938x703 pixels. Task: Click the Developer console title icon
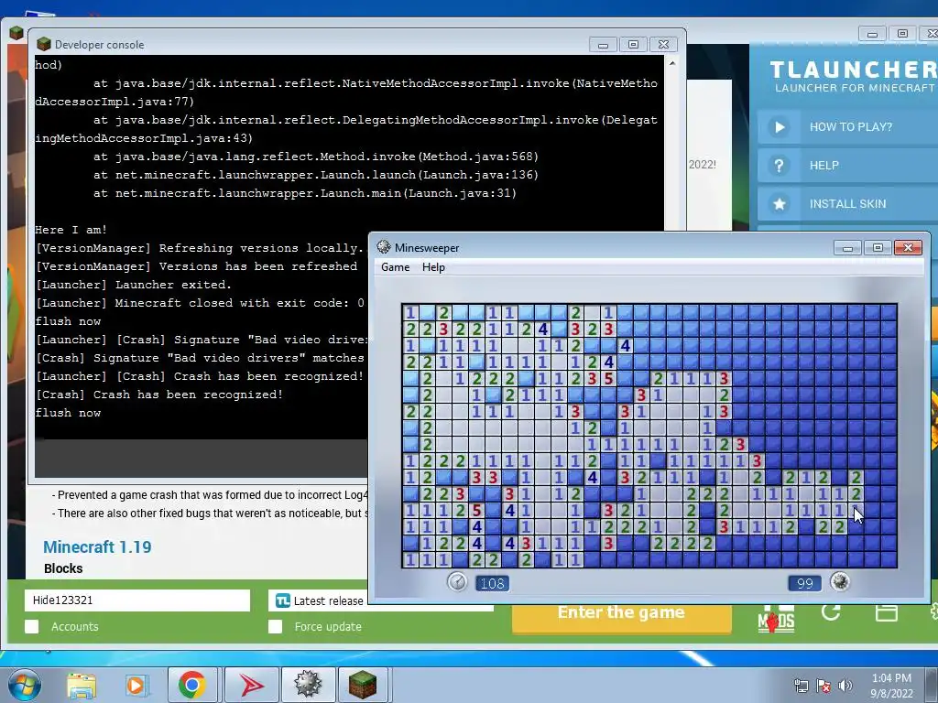coord(44,44)
